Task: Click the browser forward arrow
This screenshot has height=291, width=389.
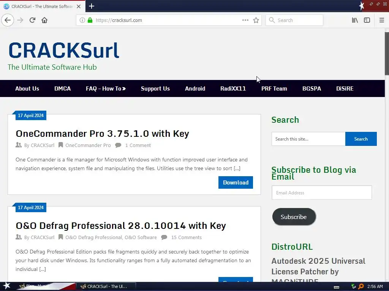Action: (21, 20)
